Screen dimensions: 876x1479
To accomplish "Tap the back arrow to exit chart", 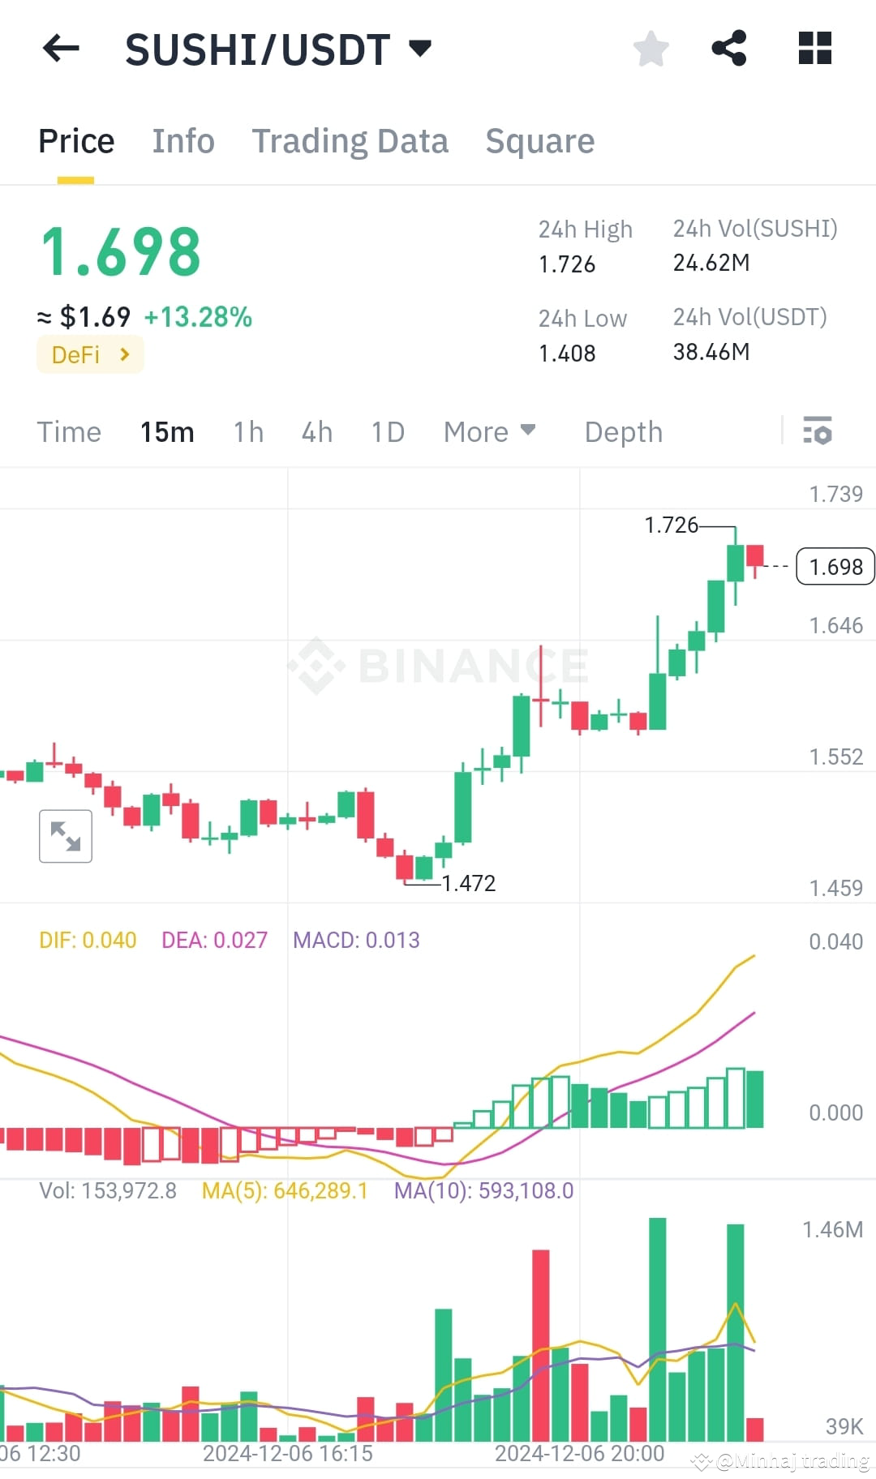I will click(61, 49).
